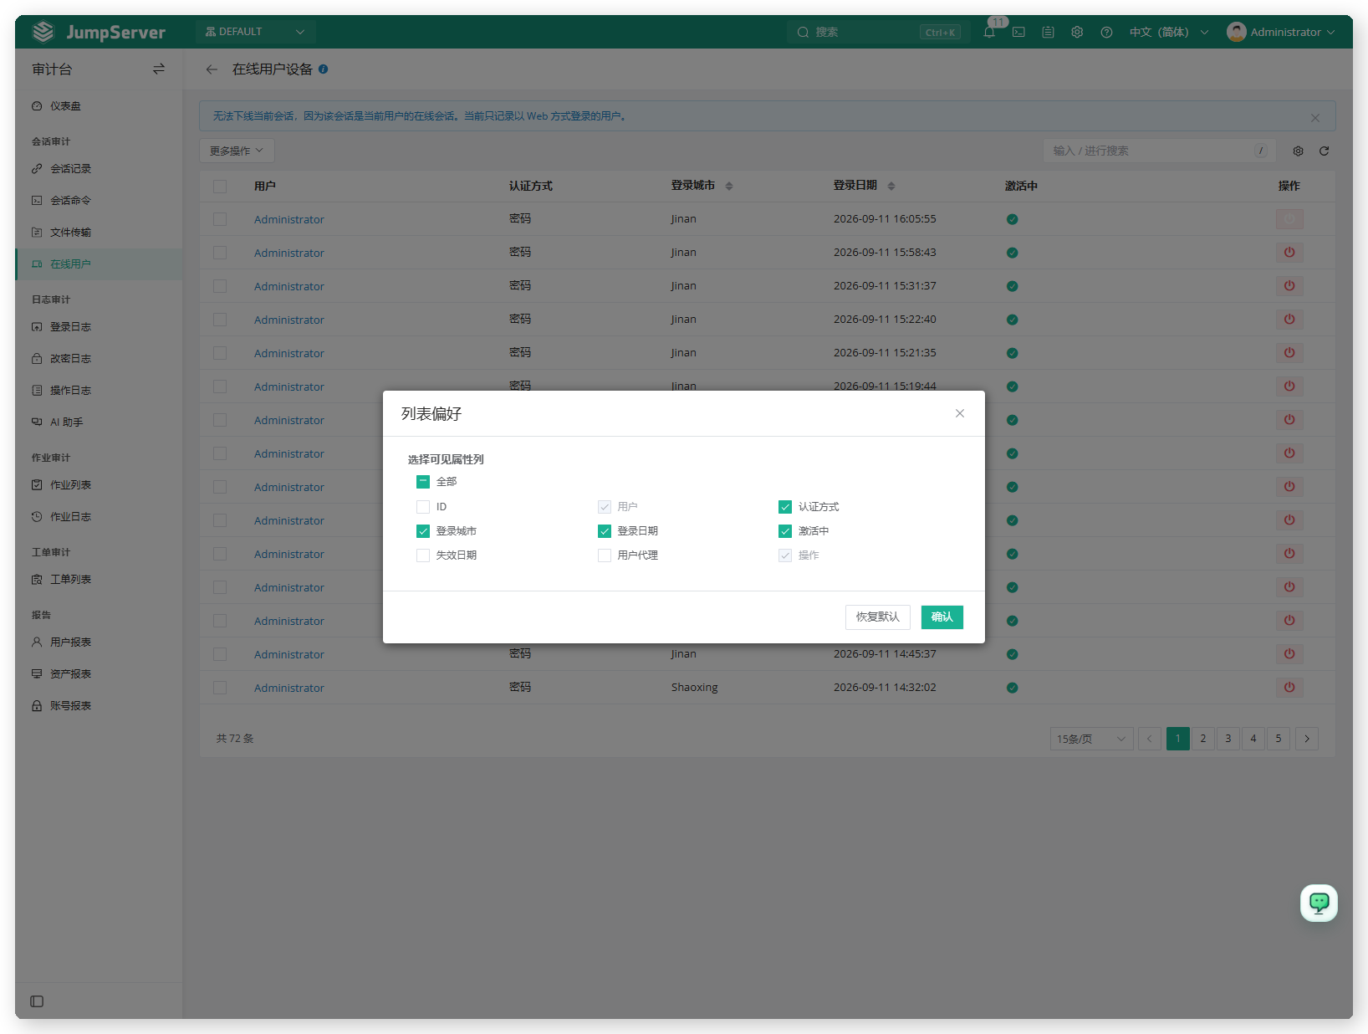Toggle the view switch icon beside 审计台

[x=159, y=69]
